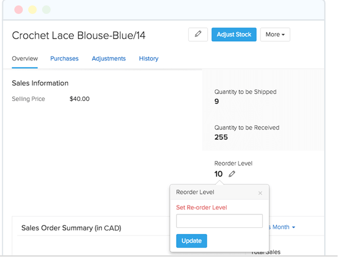Open the Adjustments tab

tap(109, 59)
